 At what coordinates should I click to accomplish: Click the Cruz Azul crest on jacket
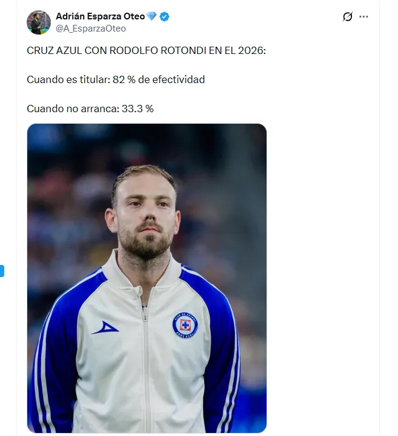coord(185,325)
